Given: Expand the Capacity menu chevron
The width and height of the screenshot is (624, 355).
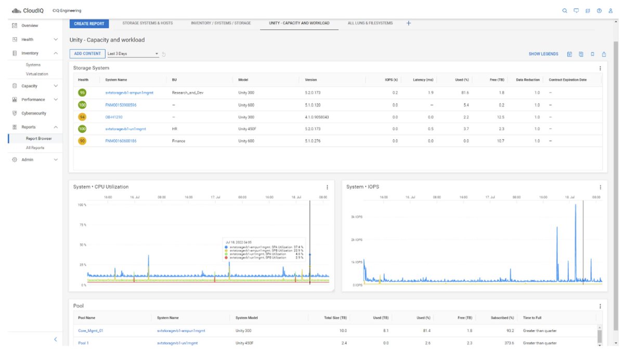Looking at the screenshot, I should (x=56, y=86).
